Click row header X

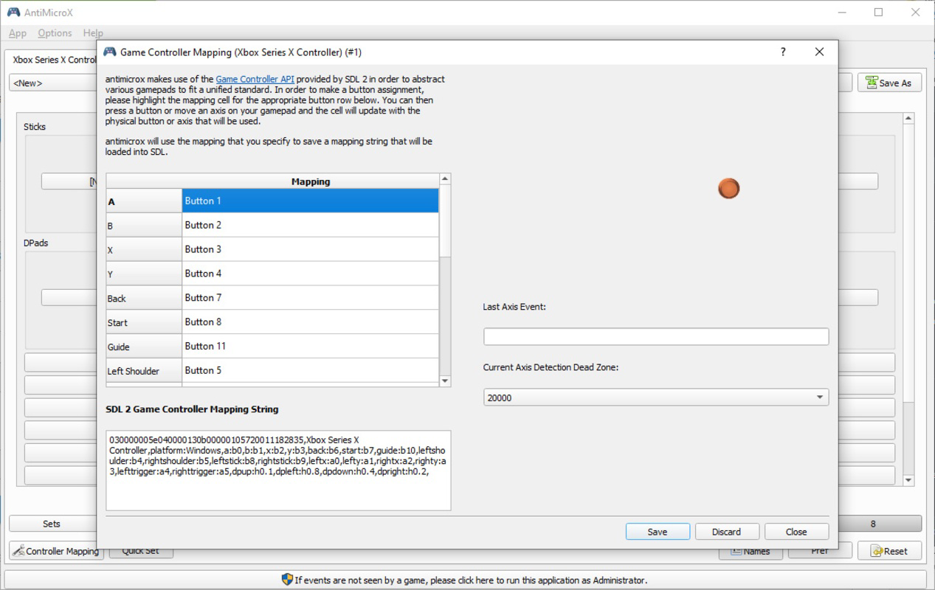pos(144,250)
